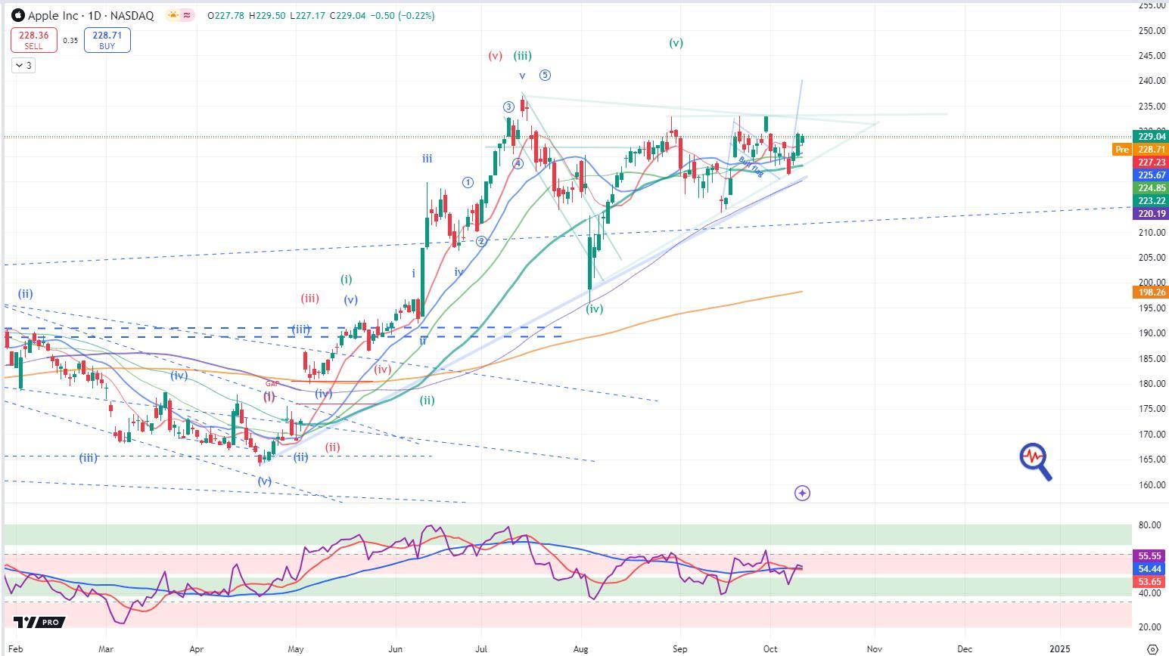Viewport: 1169px width, 656px height.
Task: Click the purple 55.55 RSI value label
Action: pyautogui.click(x=1151, y=555)
